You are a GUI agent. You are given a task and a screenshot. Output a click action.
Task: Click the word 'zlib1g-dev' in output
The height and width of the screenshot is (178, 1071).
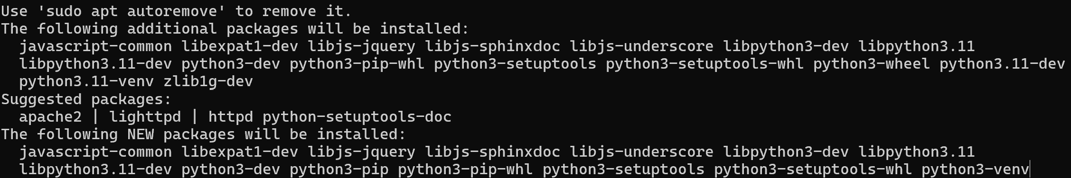(x=208, y=81)
